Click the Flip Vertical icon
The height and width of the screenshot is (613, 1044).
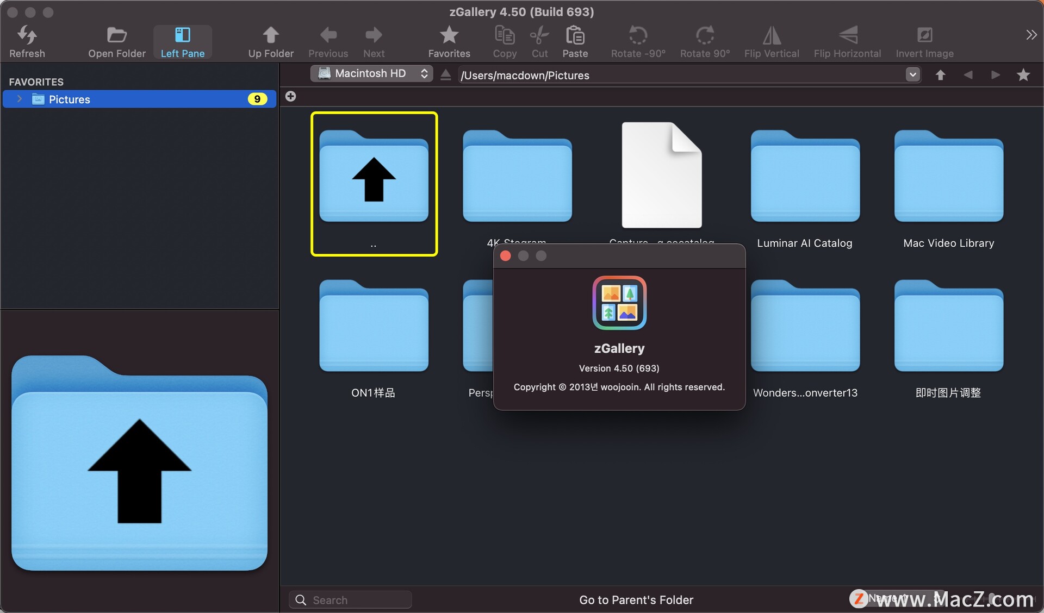pyautogui.click(x=772, y=41)
